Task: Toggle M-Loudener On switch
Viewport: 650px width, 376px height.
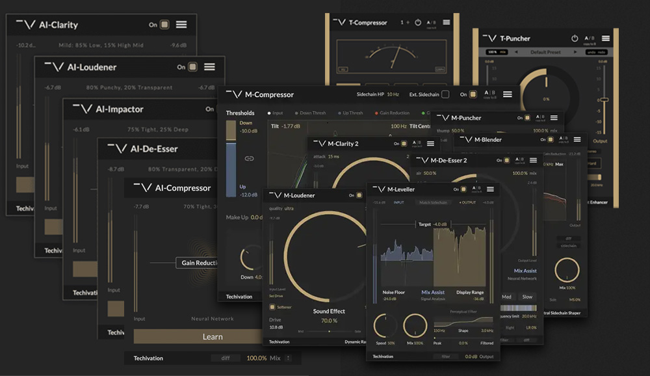Action: [x=359, y=195]
